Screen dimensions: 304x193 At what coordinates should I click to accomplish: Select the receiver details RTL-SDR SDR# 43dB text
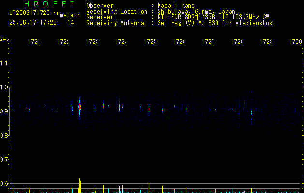pos(213,17)
